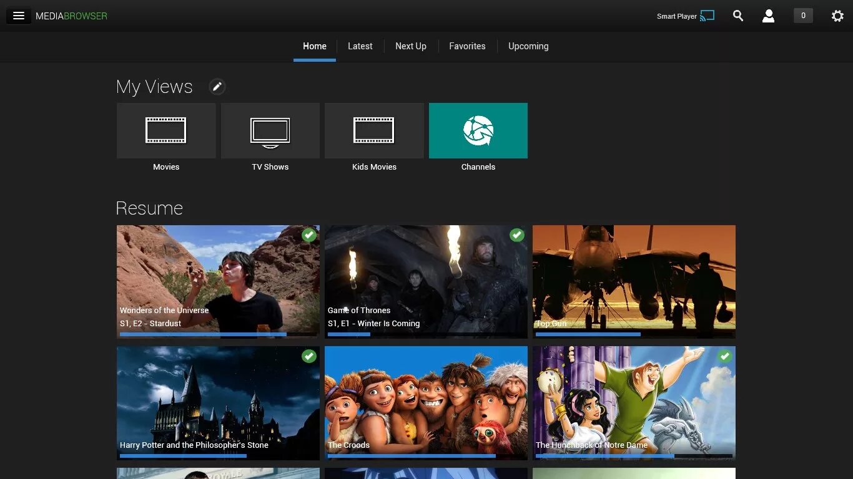Image resolution: width=853 pixels, height=479 pixels.
Task: Click the Movies label under the tile
Action: (166, 167)
